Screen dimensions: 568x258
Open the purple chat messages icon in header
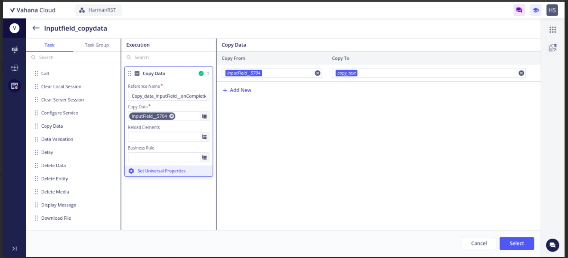pyautogui.click(x=519, y=10)
